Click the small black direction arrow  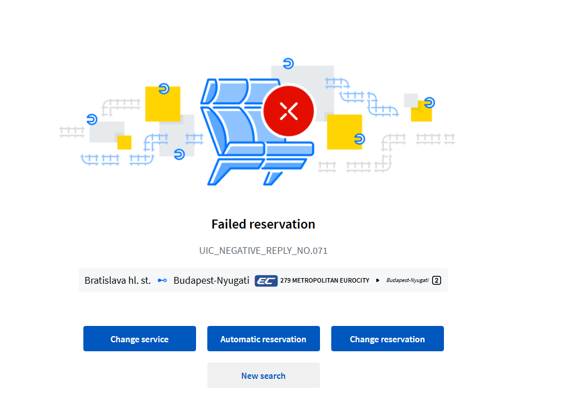[377, 280]
